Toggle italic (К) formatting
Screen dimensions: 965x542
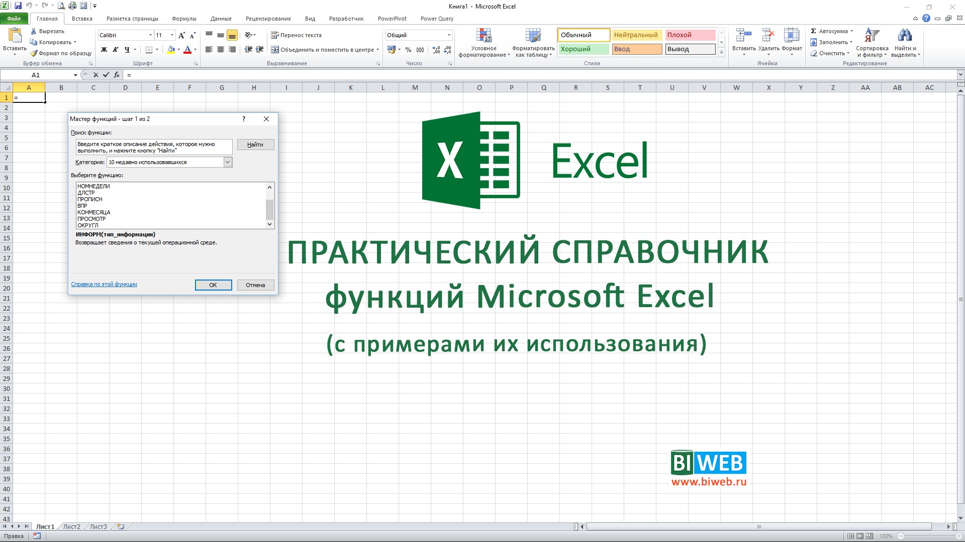[115, 50]
